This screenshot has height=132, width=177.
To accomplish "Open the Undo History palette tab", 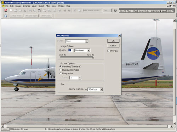I will point(155,11).
